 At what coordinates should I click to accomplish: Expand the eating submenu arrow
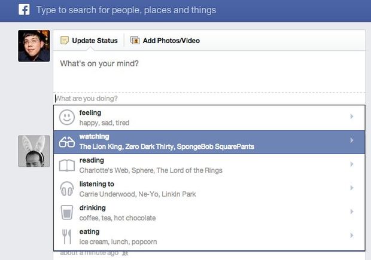click(352, 235)
